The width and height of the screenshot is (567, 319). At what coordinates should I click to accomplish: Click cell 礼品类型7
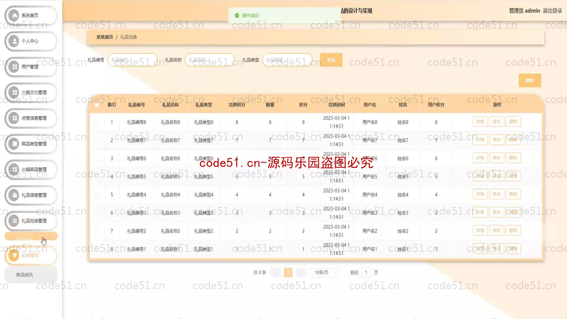click(203, 140)
